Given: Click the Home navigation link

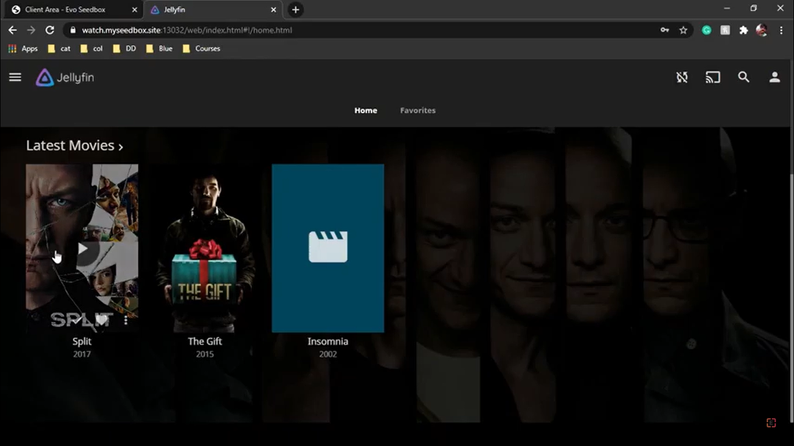Looking at the screenshot, I should click(366, 110).
